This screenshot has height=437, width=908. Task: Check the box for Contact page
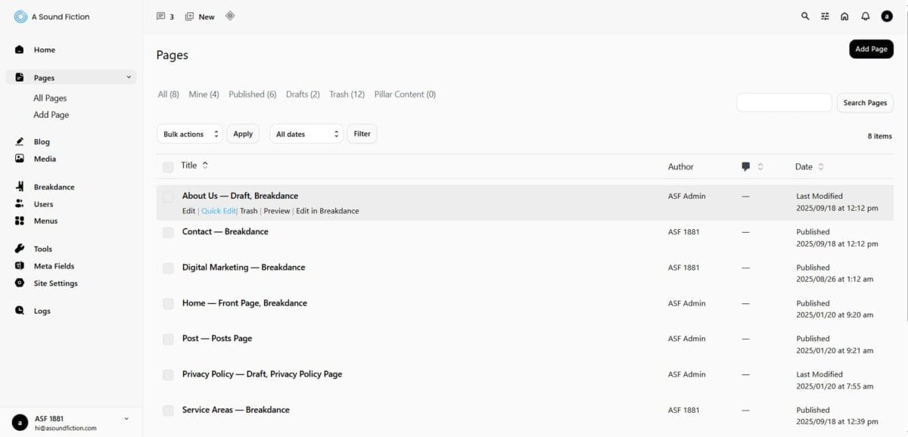tap(168, 232)
